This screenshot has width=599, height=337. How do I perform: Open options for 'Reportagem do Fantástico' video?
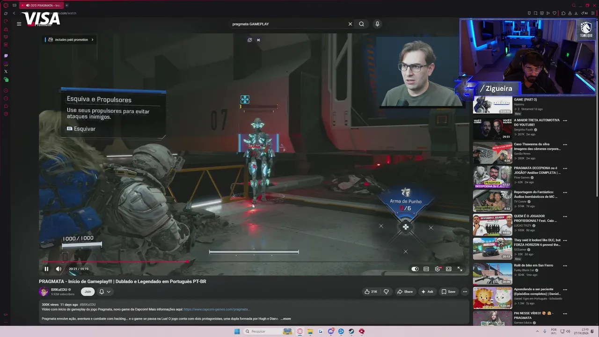tap(565, 192)
